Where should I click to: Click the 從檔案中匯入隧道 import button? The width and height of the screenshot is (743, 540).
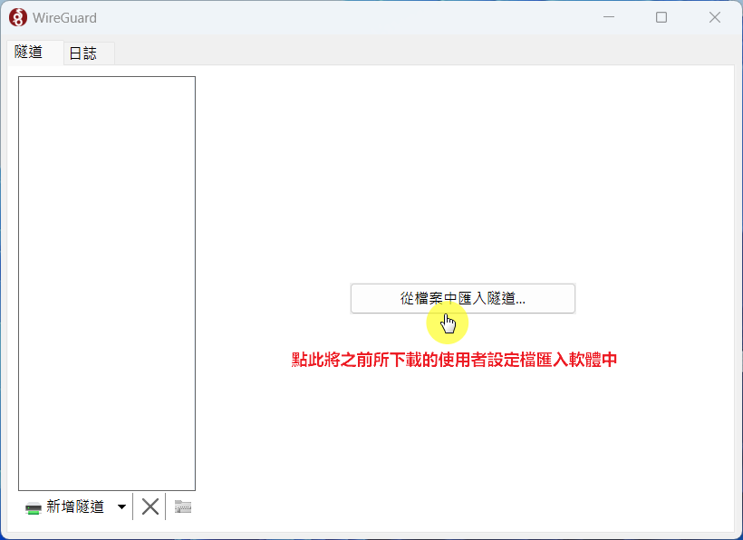462,298
